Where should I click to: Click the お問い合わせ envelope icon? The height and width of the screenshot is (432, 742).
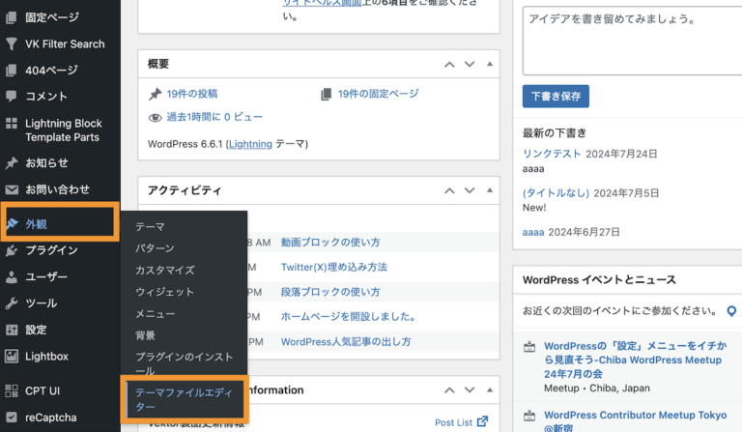coord(12,189)
